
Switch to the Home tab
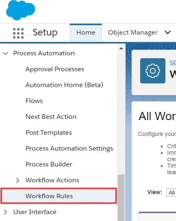click(86, 33)
